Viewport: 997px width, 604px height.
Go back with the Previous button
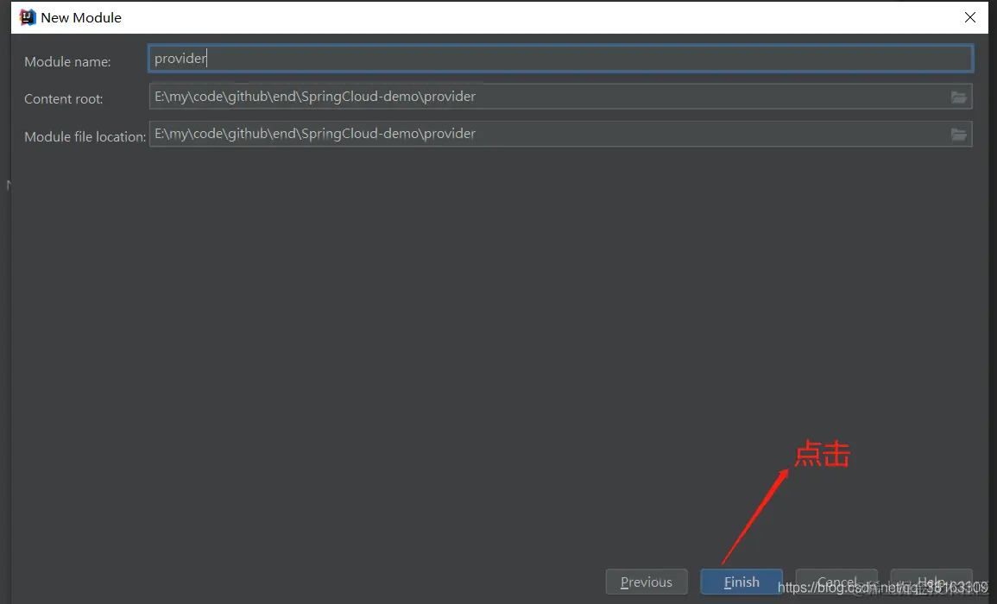pyautogui.click(x=646, y=582)
